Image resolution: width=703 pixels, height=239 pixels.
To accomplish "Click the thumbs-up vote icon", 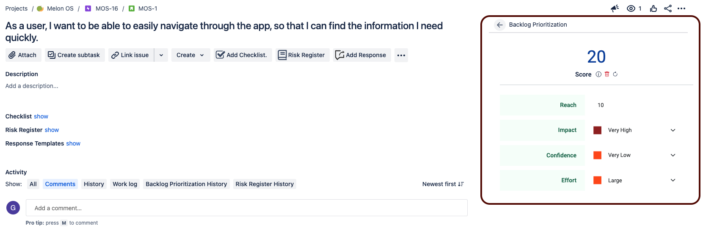I will click(x=653, y=8).
